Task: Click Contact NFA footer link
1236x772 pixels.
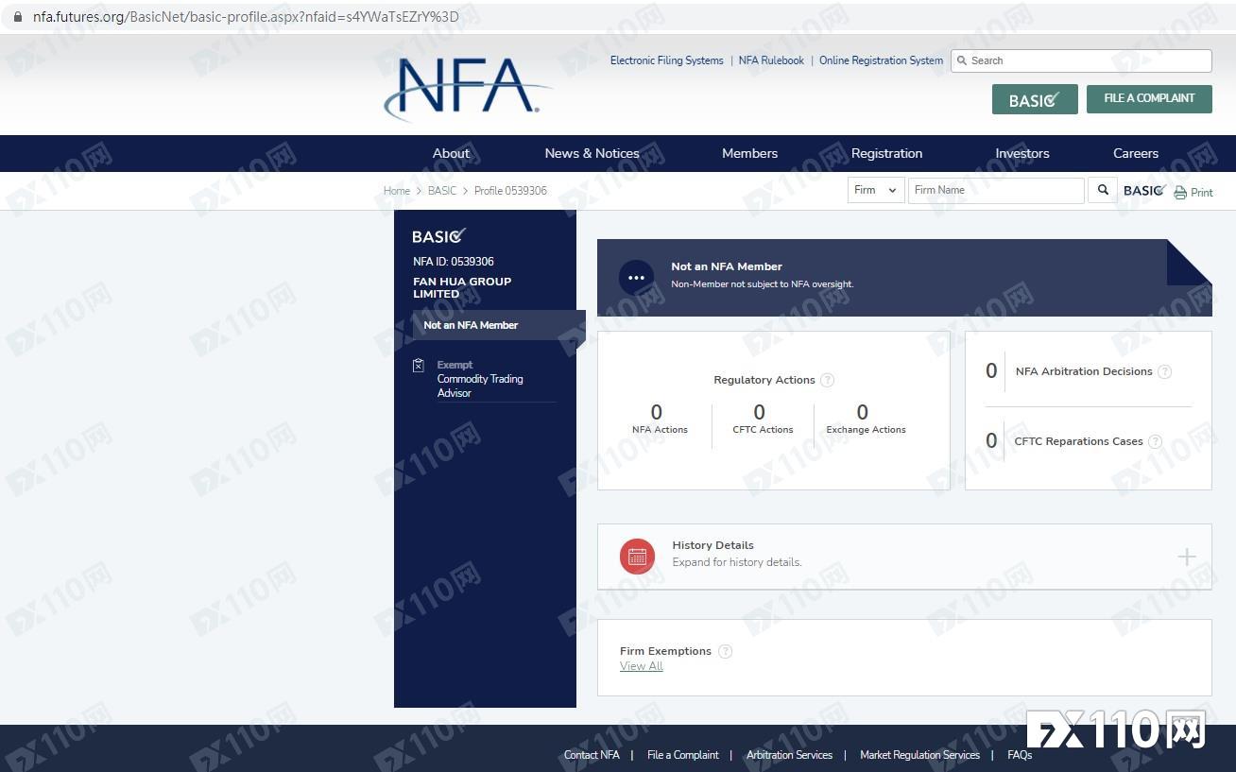Action: tap(592, 755)
